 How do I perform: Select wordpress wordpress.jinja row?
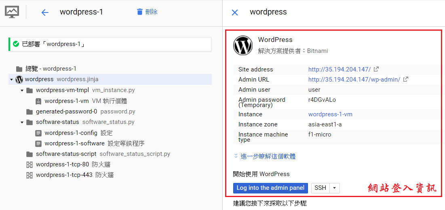point(110,79)
